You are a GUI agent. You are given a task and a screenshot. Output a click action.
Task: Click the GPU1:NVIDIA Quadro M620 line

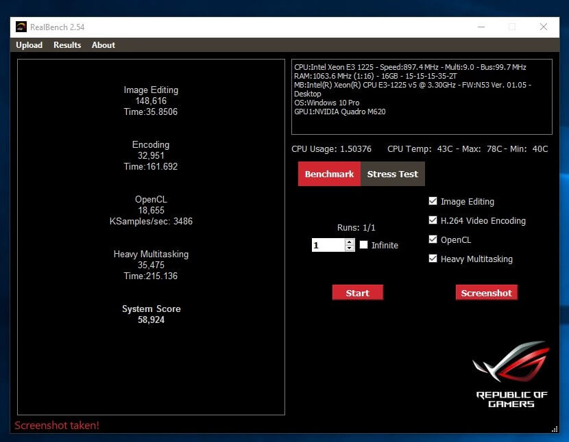tap(339, 112)
